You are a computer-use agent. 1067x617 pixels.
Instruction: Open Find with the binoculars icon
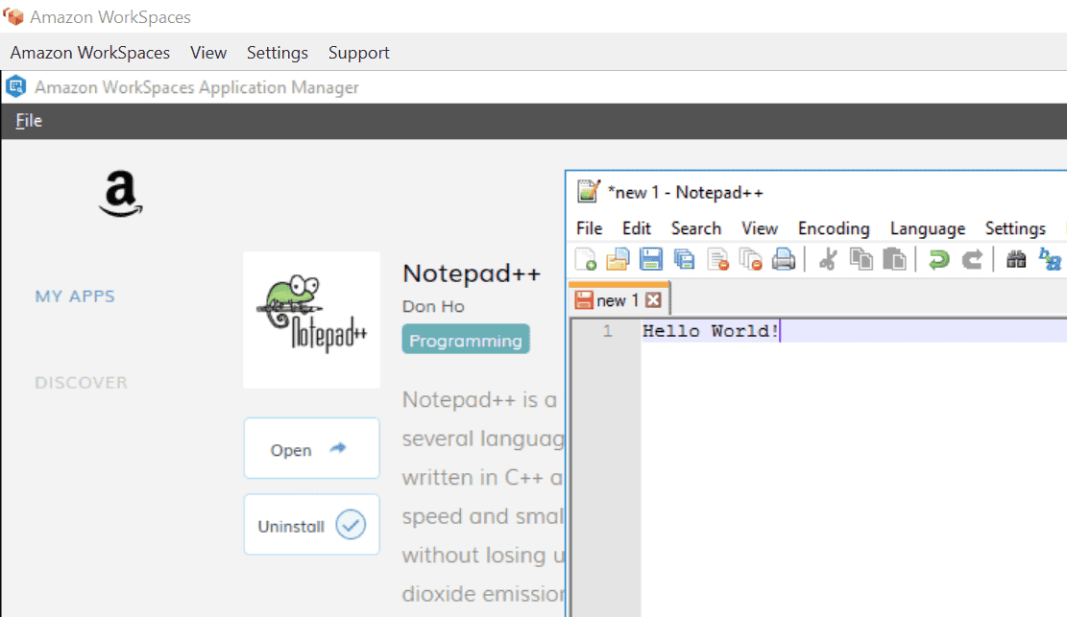coord(1016,259)
